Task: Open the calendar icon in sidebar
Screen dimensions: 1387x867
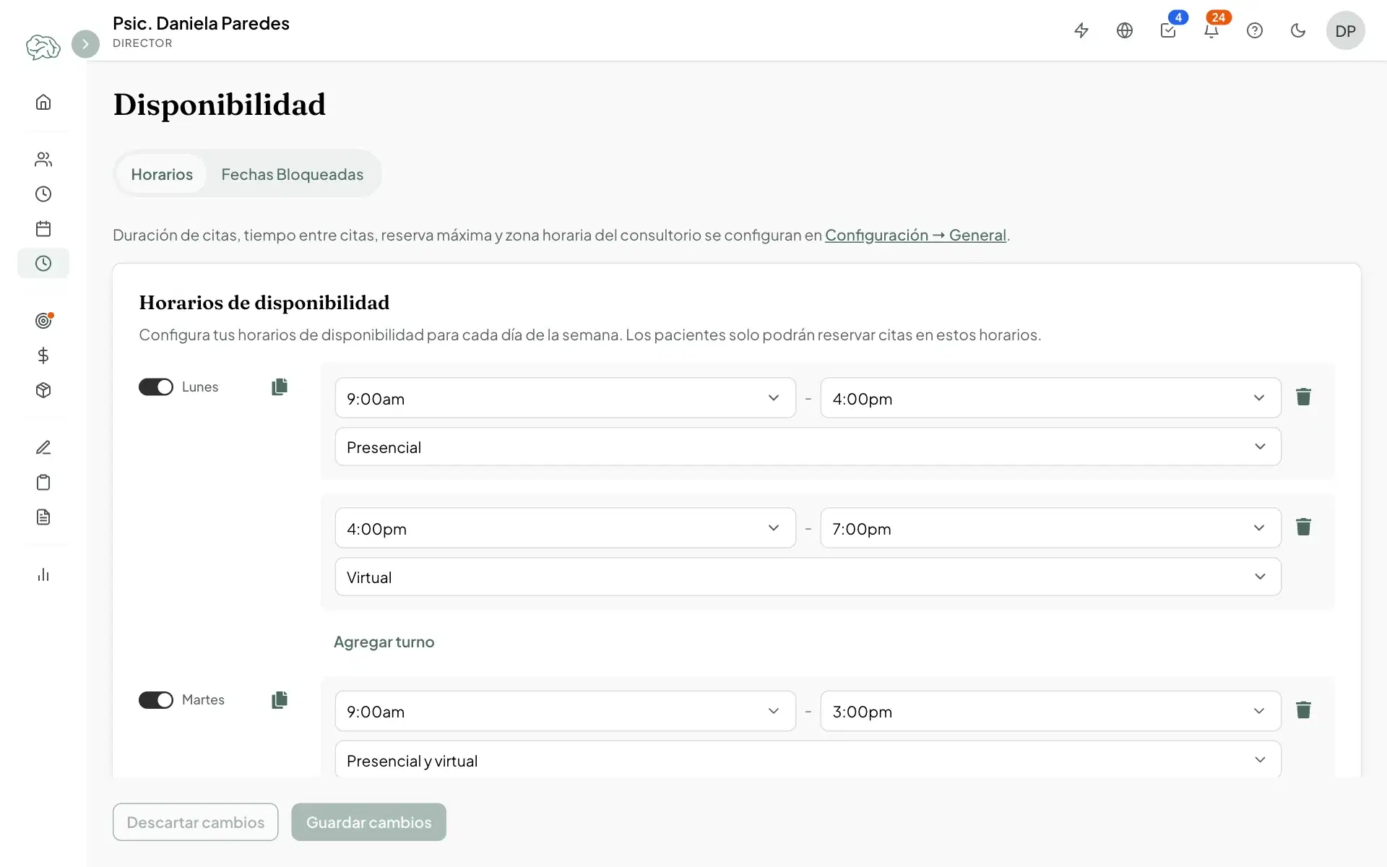Action: click(x=43, y=228)
